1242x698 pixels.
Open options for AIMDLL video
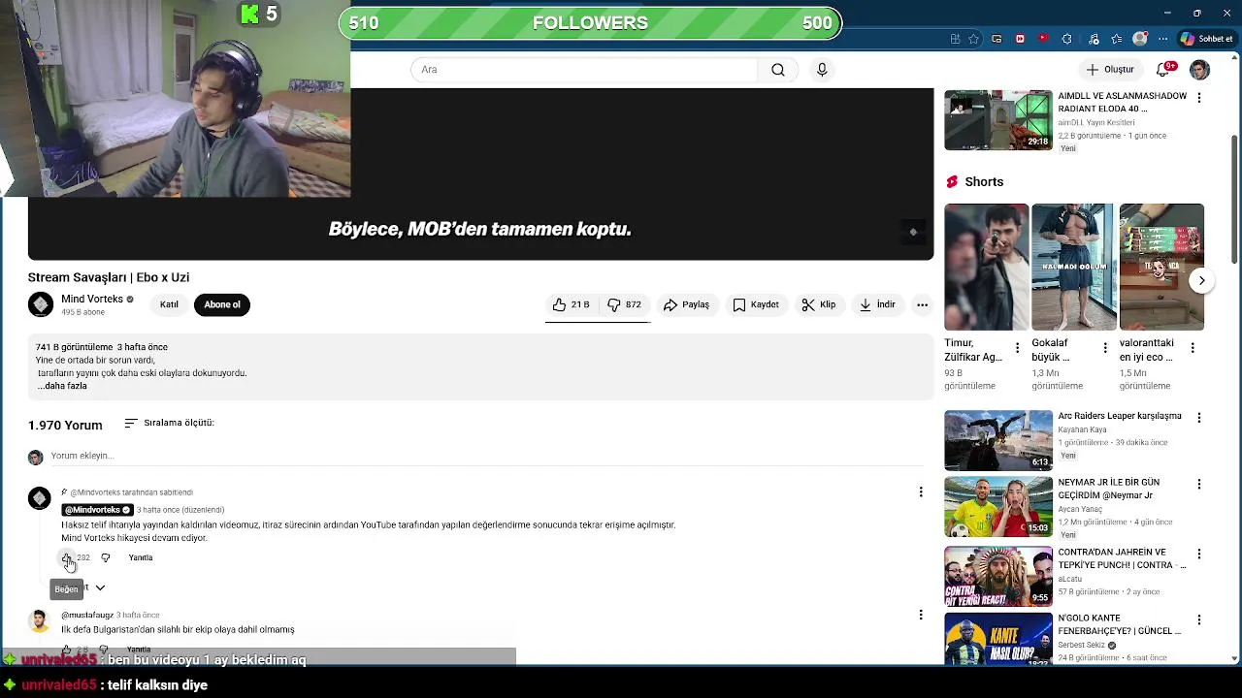[x=1199, y=98]
